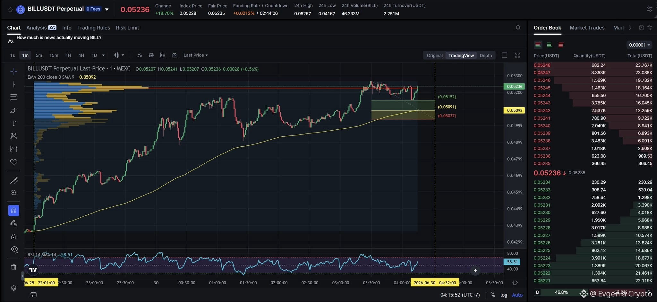Enable log scale on chart
This screenshot has width=657, height=302.
[504, 295]
